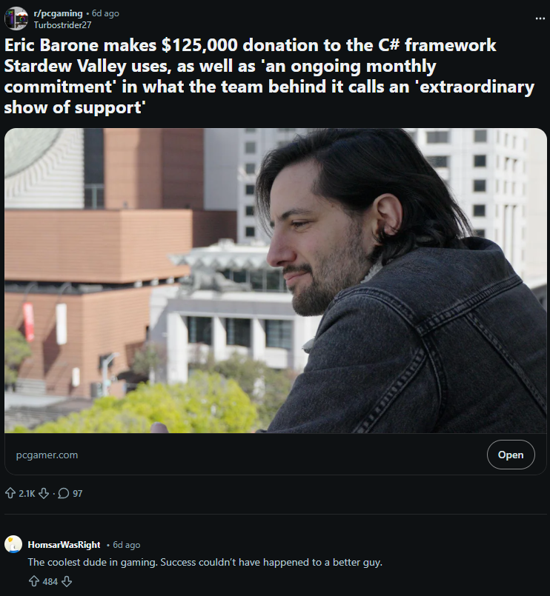Image resolution: width=550 pixels, height=596 pixels.
Task: Click the post's 6d ago timestamp
Action: [x=105, y=13]
